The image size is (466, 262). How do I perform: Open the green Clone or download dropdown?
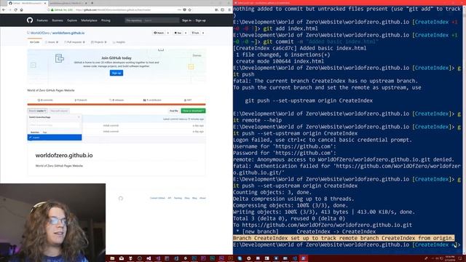(193, 111)
